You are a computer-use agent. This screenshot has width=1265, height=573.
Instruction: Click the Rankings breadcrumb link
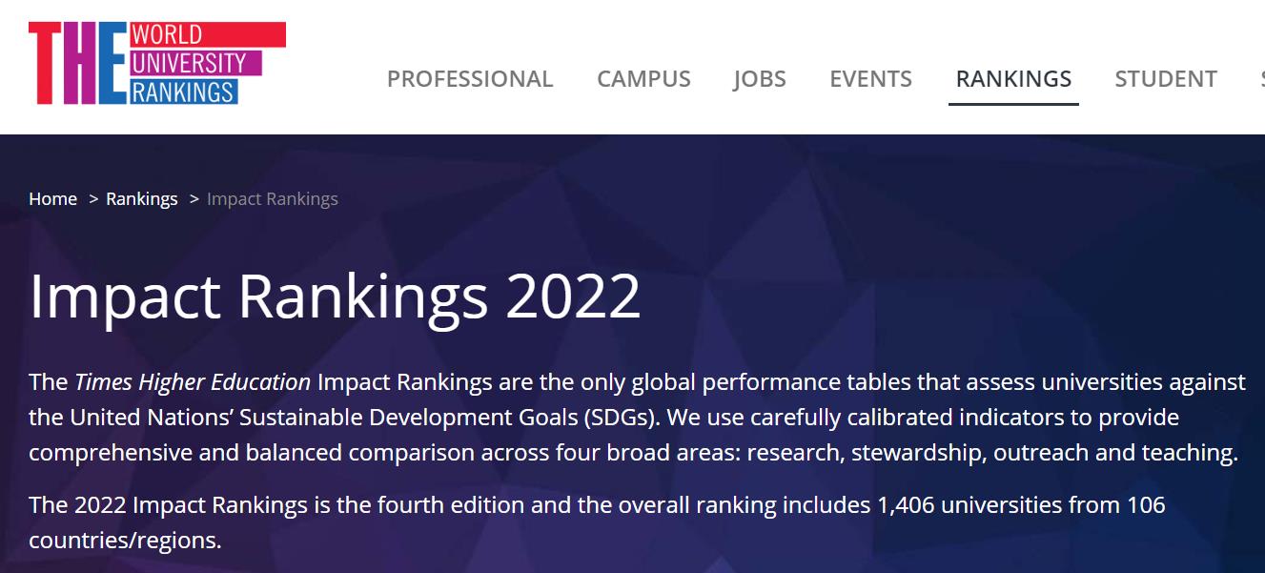[x=141, y=198]
